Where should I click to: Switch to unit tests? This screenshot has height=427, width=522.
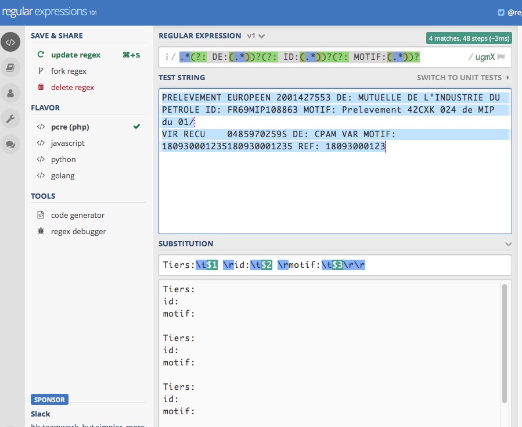point(459,78)
